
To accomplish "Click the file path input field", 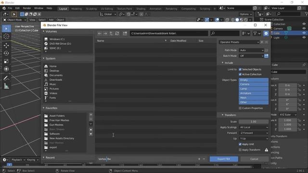I will (169, 33).
